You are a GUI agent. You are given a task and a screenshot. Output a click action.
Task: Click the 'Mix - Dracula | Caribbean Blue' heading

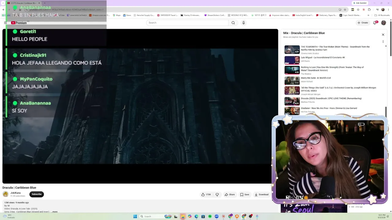click(x=304, y=33)
